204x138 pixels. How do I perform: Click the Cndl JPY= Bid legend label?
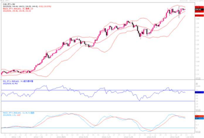(x=9, y=4)
